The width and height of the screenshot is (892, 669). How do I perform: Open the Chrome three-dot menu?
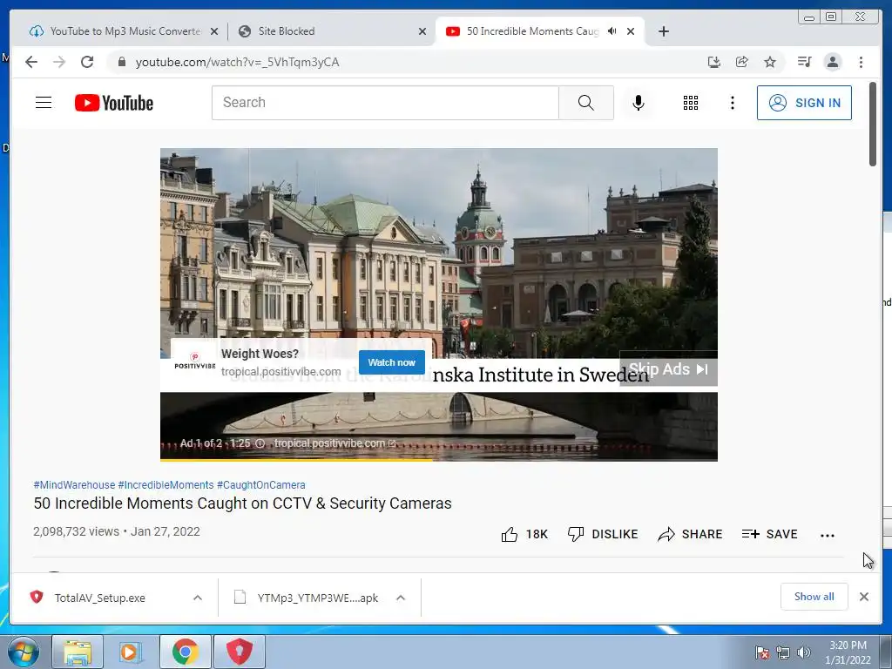(x=861, y=62)
